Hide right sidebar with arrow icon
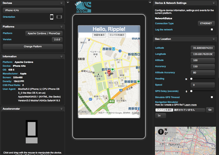This screenshot has height=155, width=219. click(x=150, y=2)
